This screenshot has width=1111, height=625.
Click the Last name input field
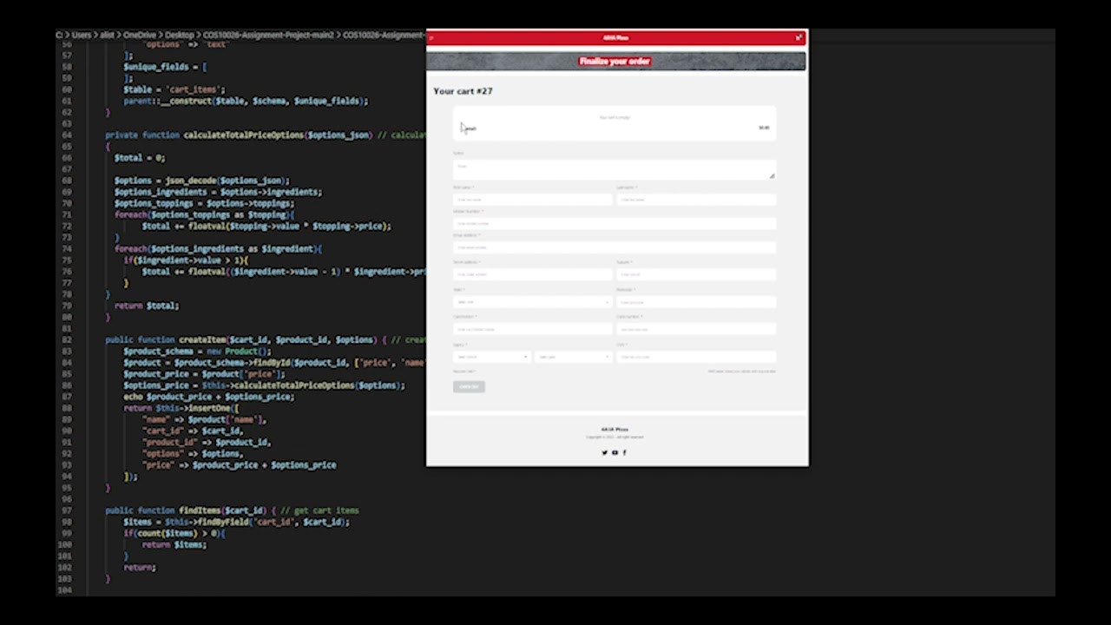(696, 200)
